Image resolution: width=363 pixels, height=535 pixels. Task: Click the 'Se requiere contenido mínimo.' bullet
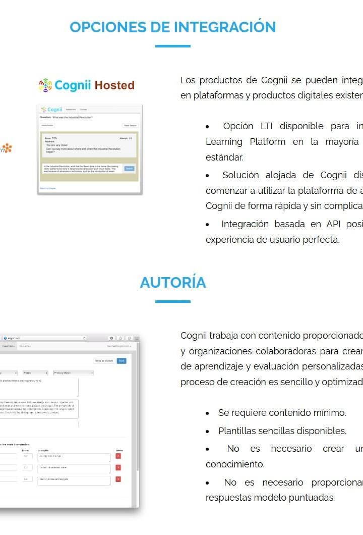pyautogui.click(x=282, y=413)
